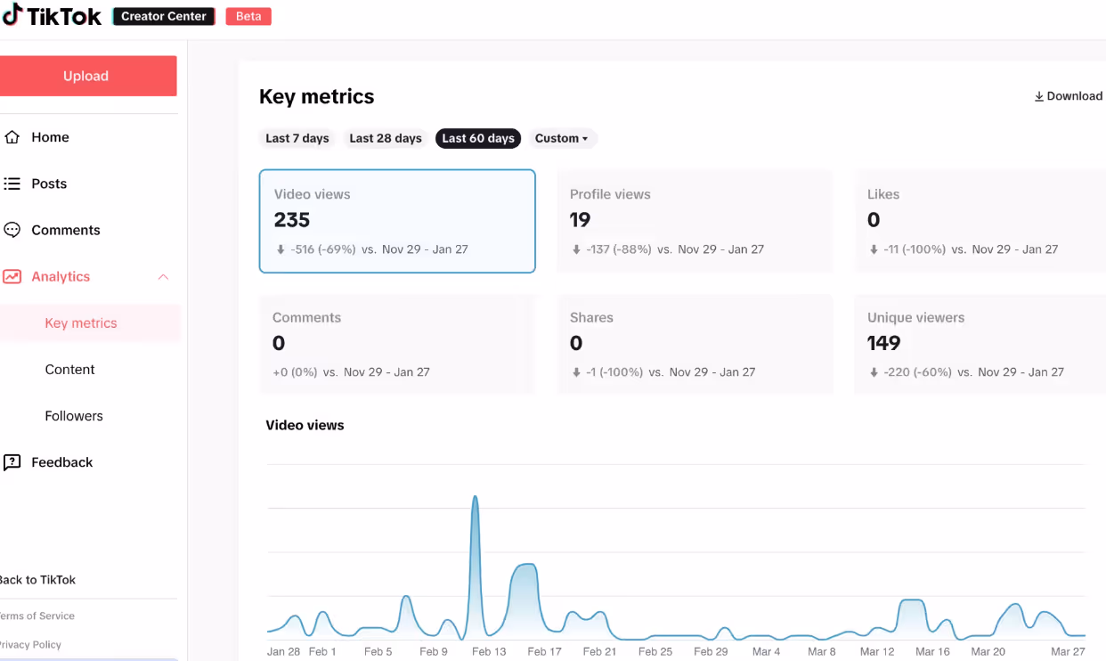
Task: Click the Download link
Action: tap(1068, 96)
